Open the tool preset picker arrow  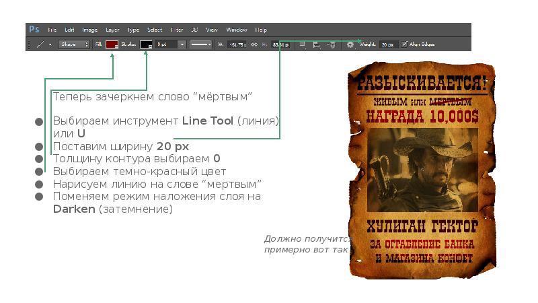click(50, 44)
